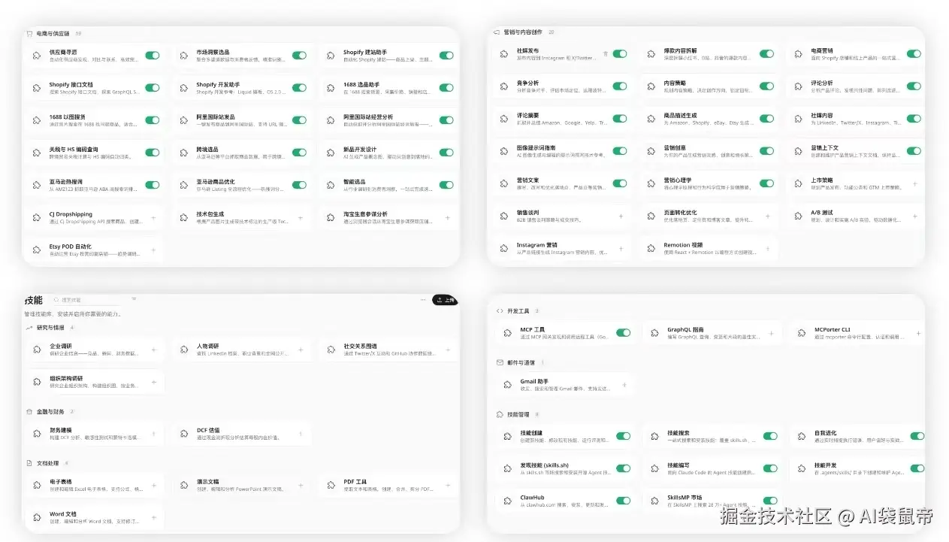Add the 组织架构调研 skill with plus icon
Image resolution: width=949 pixels, height=542 pixels.
tap(153, 382)
